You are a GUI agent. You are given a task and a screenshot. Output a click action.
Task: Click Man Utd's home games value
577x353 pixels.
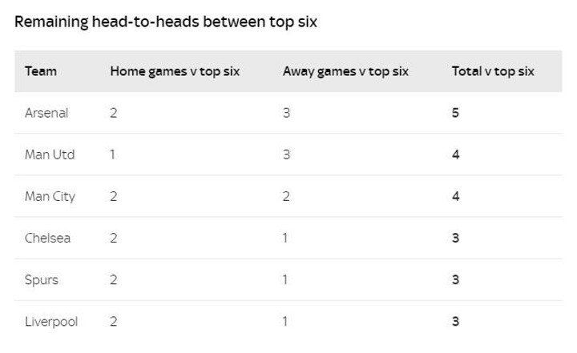113,154
